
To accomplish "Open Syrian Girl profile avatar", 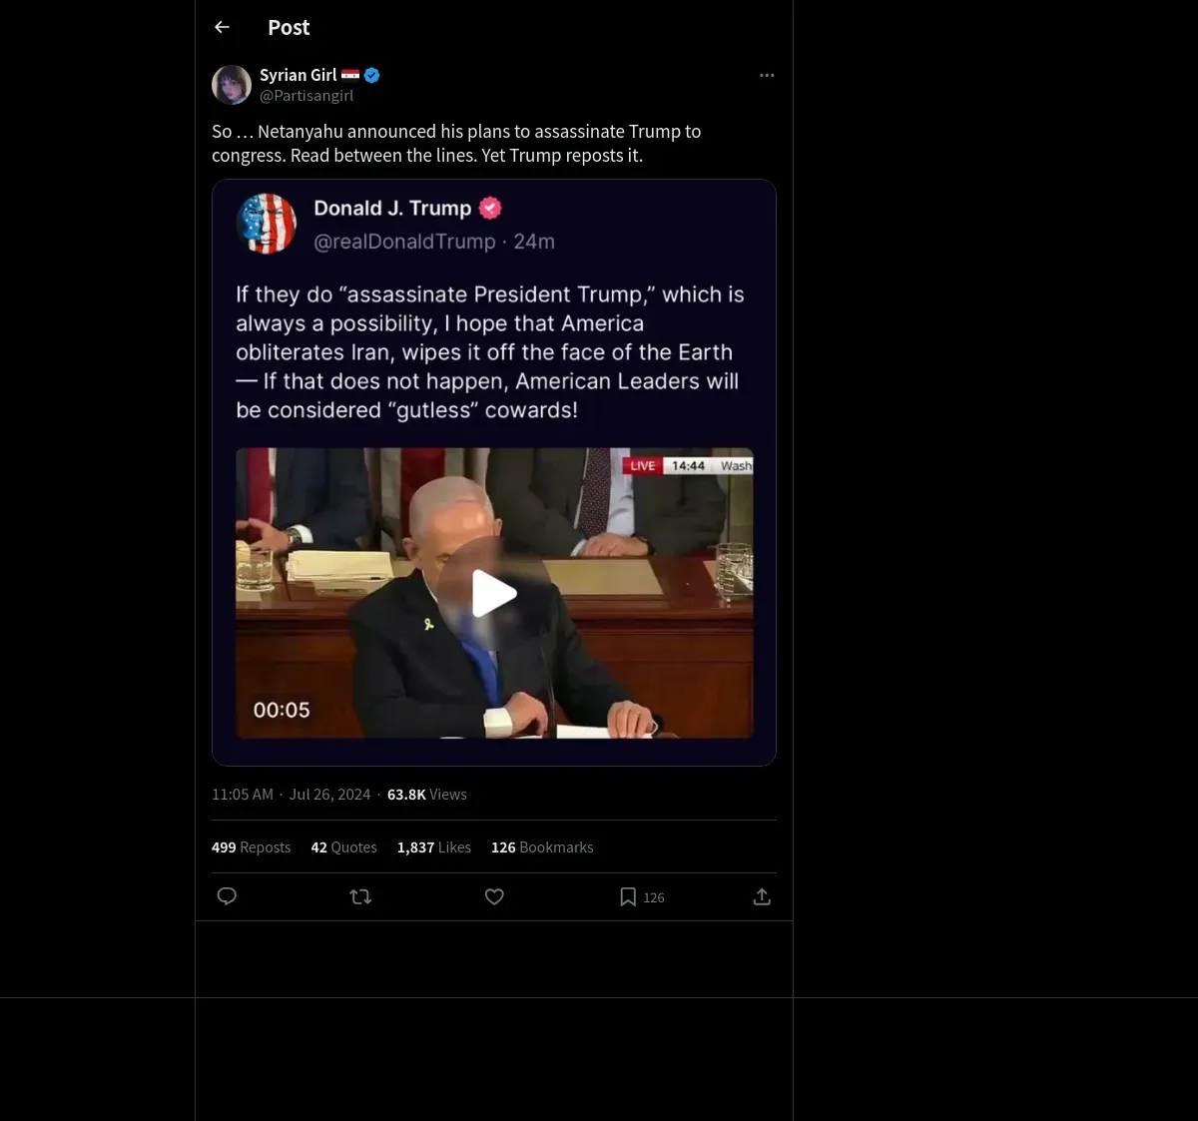I will (x=232, y=85).
